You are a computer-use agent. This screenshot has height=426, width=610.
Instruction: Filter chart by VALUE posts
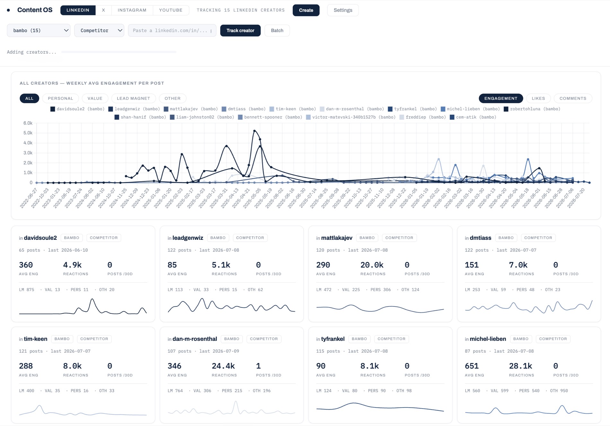(95, 98)
